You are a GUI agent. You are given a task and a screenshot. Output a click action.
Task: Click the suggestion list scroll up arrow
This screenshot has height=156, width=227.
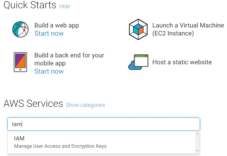(x=197, y=134)
